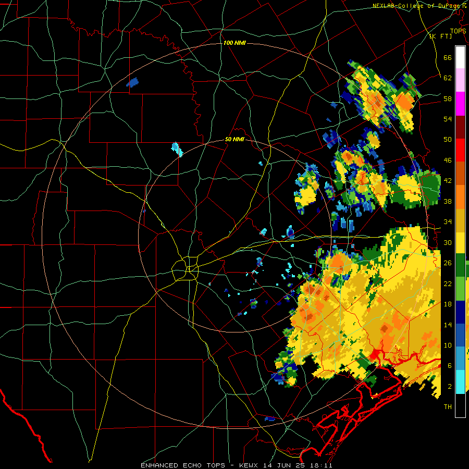Pick the navy legend swatch near 18
Viewport: 469px width, 469px height.
click(460, 312)
